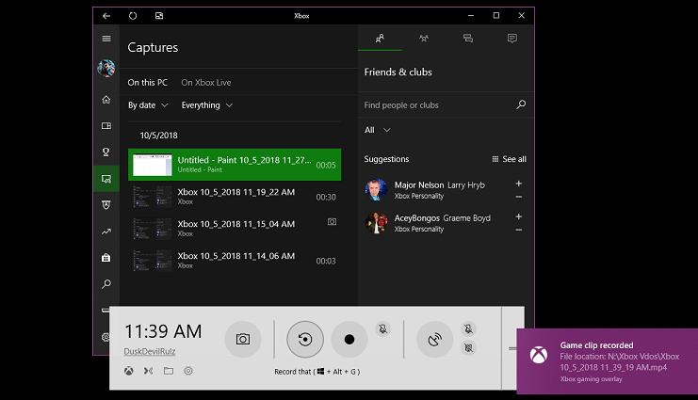Open Game bar settings gear

[188, 371]
